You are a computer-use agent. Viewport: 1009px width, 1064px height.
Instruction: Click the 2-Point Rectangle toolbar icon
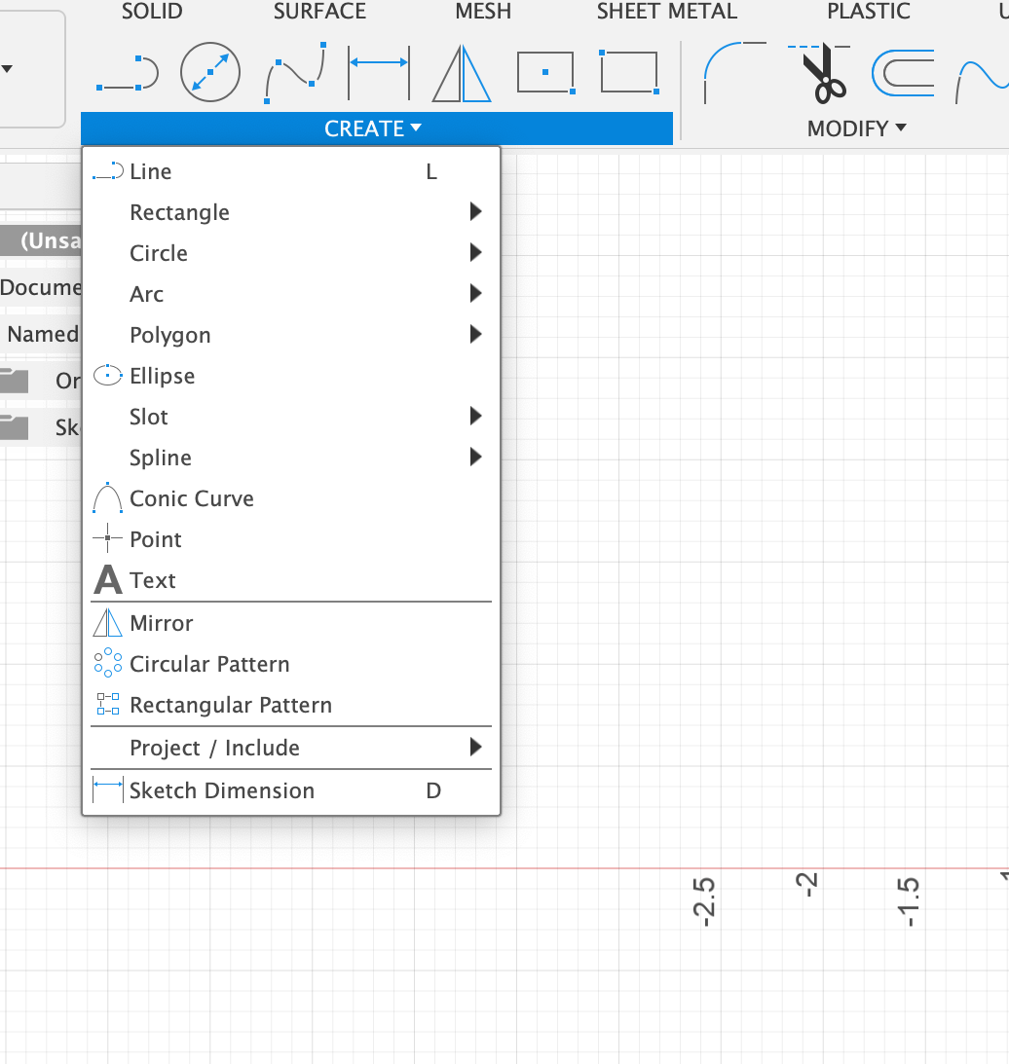(x=629, y=73)
